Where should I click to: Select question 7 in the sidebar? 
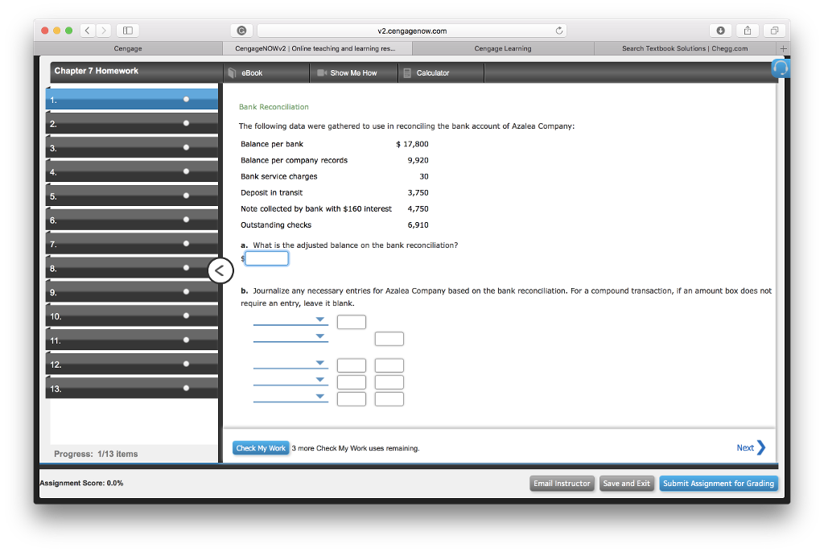coord(132,244)
